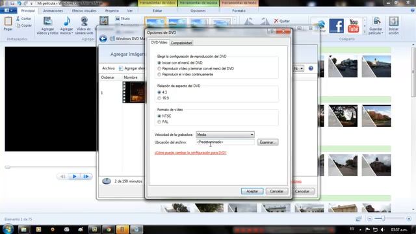Click the volume icon in system tray

pyautogui.click(x=382, y=229)
